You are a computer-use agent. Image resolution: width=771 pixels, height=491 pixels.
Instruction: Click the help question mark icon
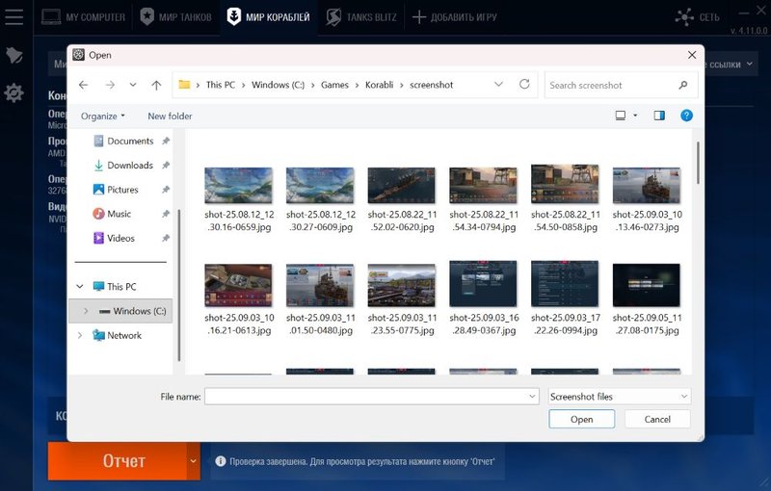tap(686, 116)
